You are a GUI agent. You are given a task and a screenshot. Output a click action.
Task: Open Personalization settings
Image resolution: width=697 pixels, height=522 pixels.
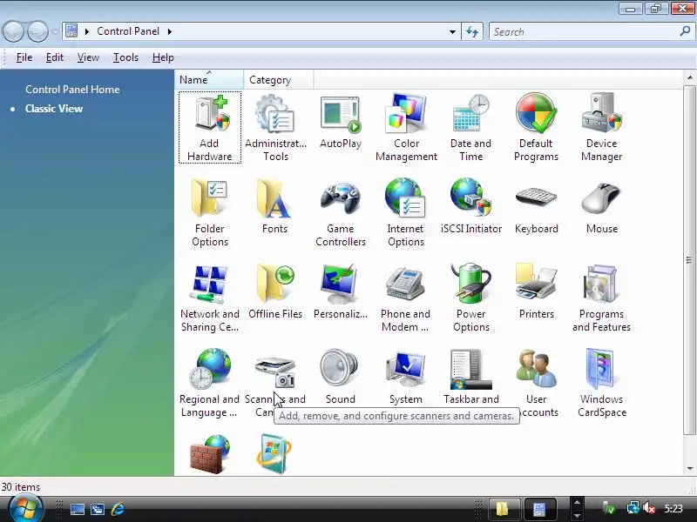(x=341, y=291)
